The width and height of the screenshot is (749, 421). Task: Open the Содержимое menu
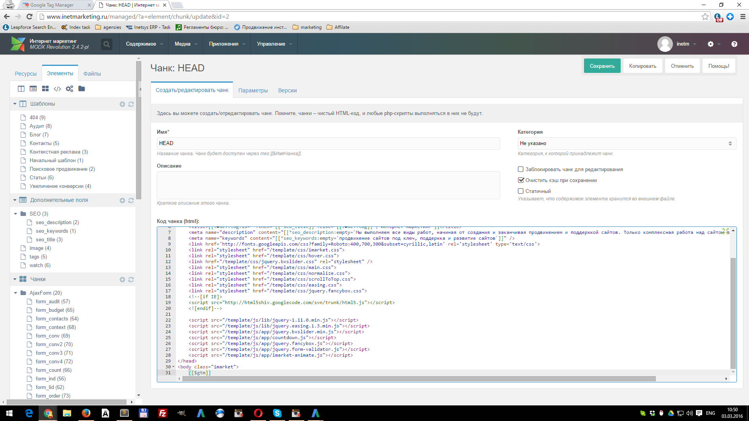(x=144, y=44)
